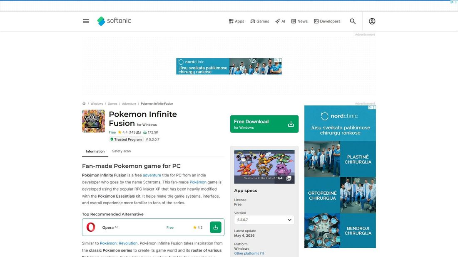Open the Developers section

coord(327,21)
